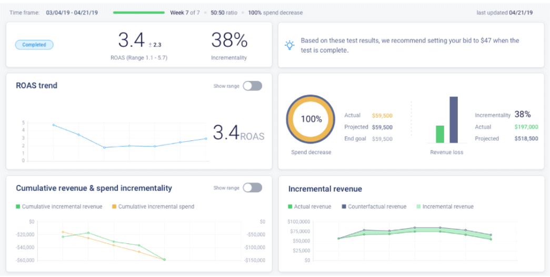Toggle Show range in ROAS trend

click(x=252, y=86)
